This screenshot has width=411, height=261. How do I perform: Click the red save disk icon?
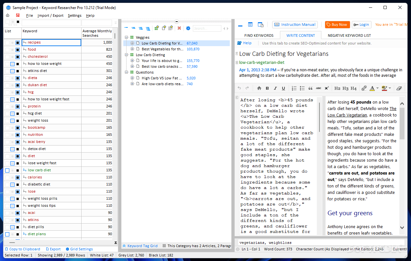[x=17, y=15]
